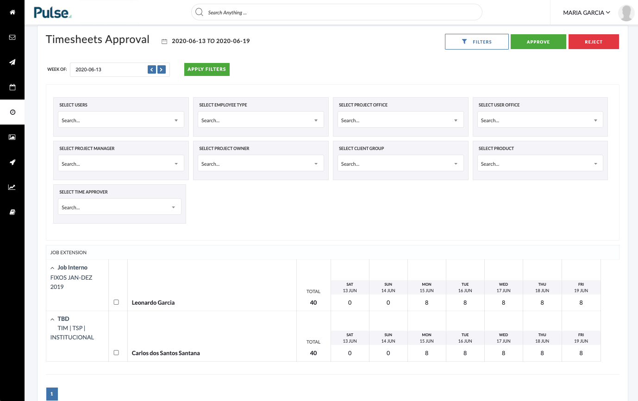Open the Select Users dropdown
The height and width of the screenshot is (401, 638).
pyautogui.click(x=121, y=120)
